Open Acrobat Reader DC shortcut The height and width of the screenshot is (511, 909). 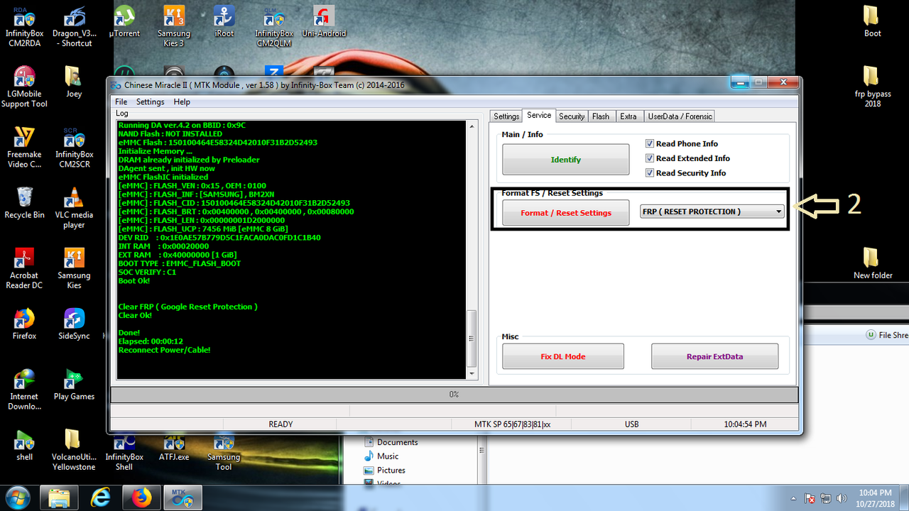click(x=24, y=269)
